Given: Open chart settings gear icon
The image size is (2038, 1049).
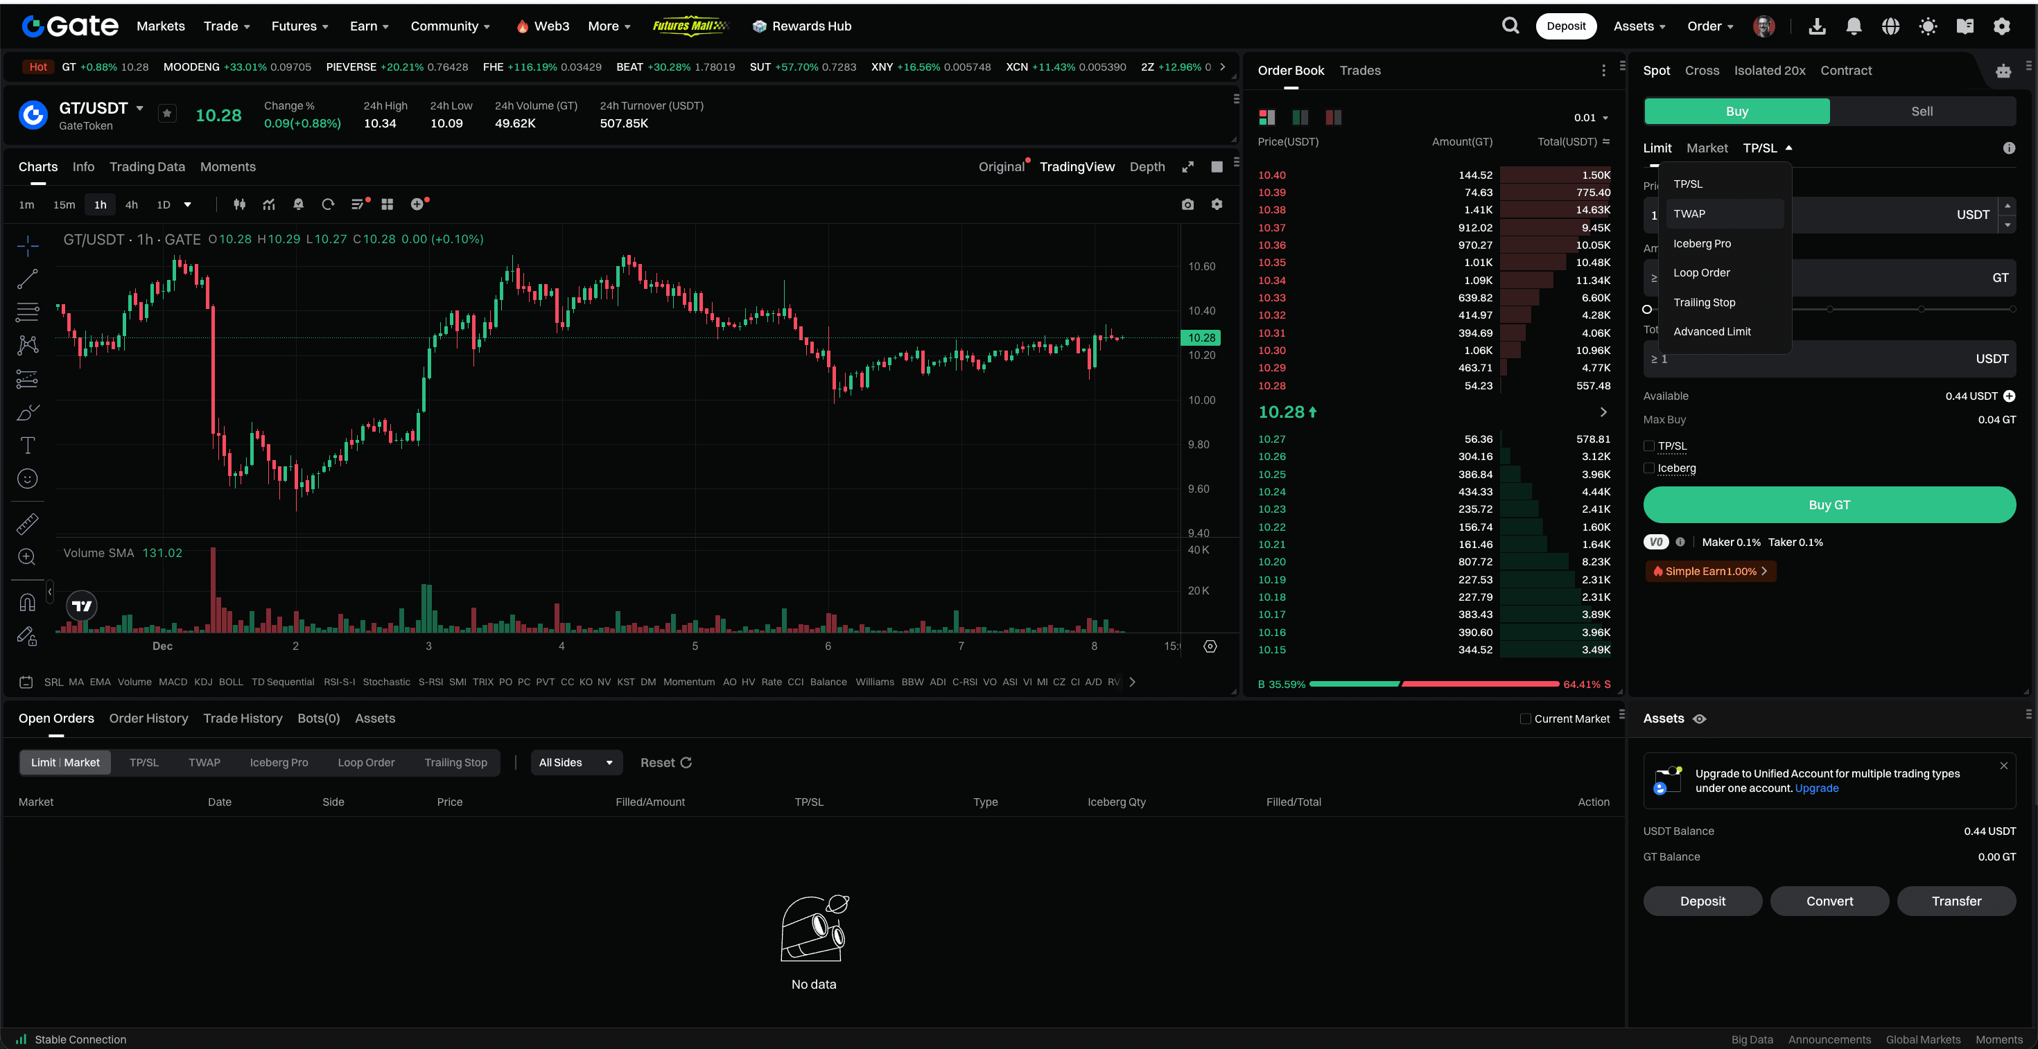Looking at the screenshot, I should (1217, 204).
